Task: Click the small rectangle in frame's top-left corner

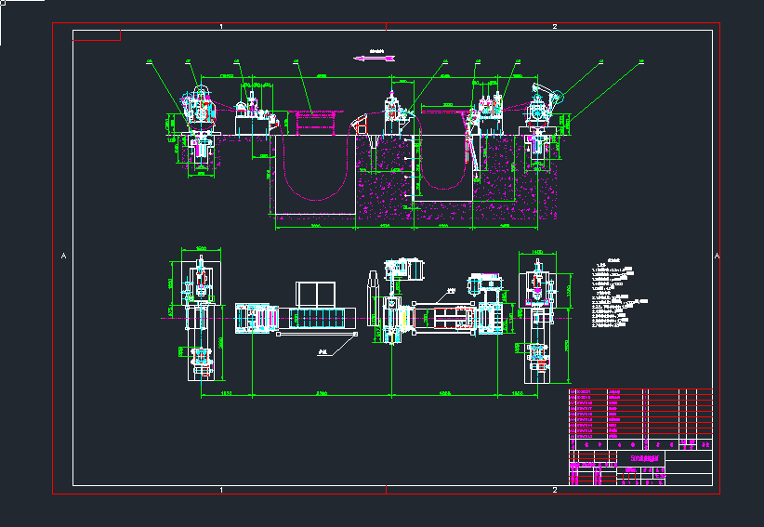Action: (x=97, y=36)
